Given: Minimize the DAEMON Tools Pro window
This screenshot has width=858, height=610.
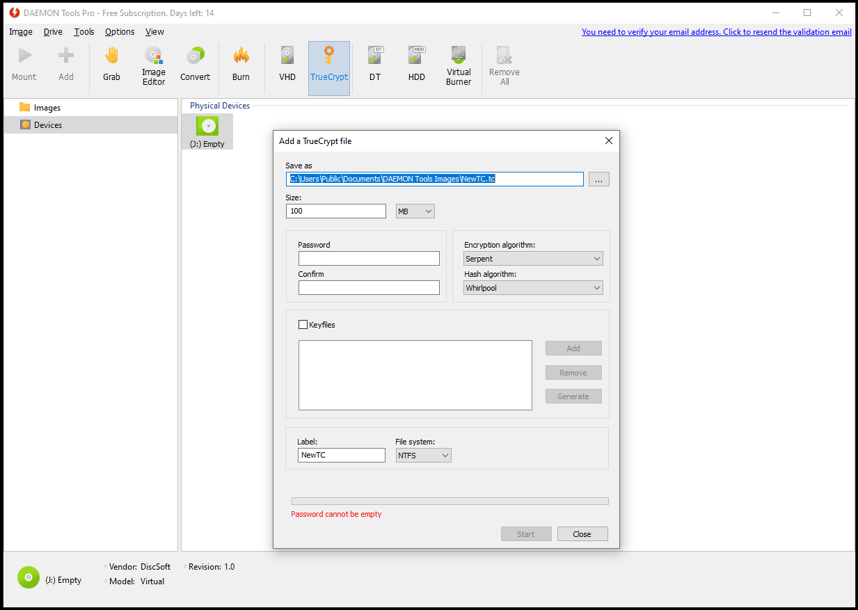Looking at the screenshot, I should click(775, 13).
